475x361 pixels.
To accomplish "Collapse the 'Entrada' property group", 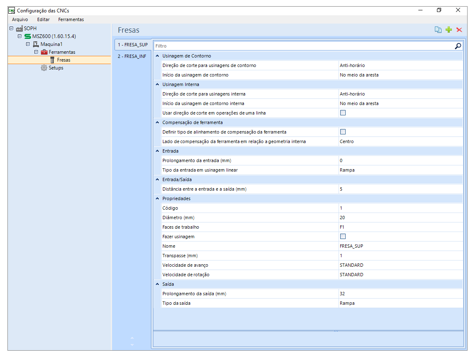I will coord(157,151).
